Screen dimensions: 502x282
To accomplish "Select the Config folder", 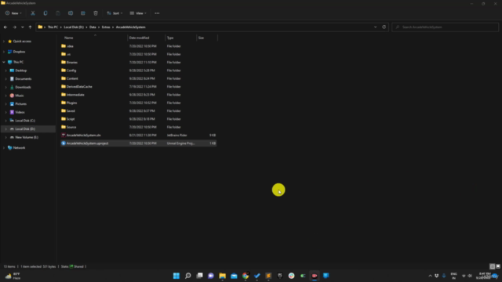I will (138, 70).
